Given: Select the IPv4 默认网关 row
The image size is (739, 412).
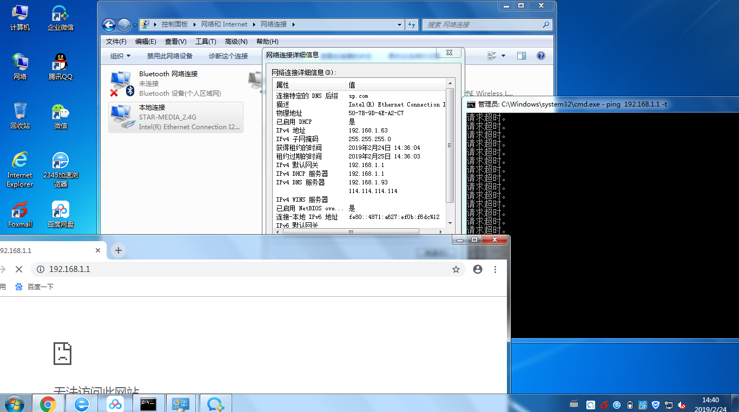Looking at the screenshot, I should [x=359, y=165].
